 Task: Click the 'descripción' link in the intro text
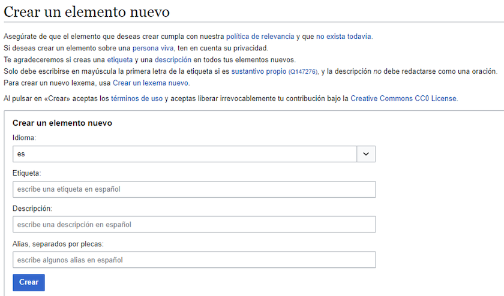173,60
